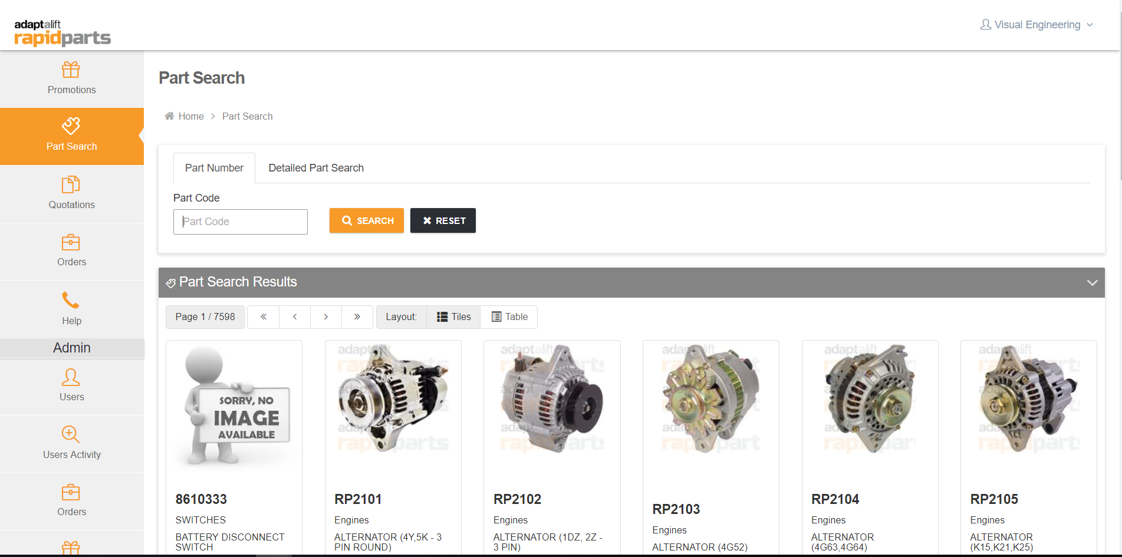
Task: Select the Part Search tag icon in sidebar
Action: (x=71, y=126)
